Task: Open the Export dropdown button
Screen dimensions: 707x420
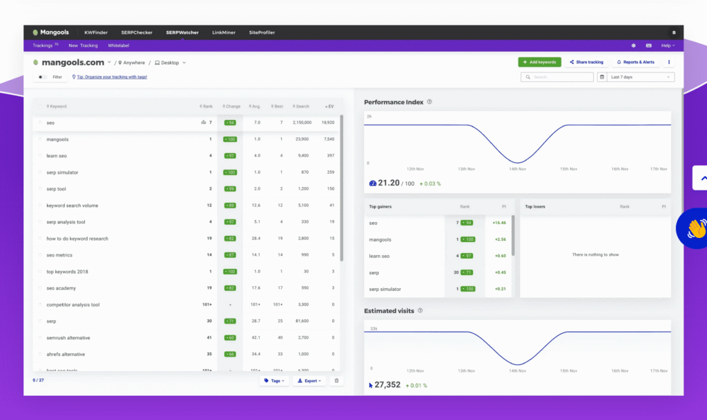Action: tap(309, 381)
